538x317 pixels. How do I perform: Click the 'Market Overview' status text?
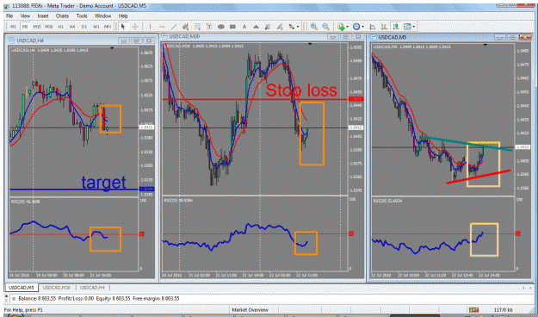[250, 310]
